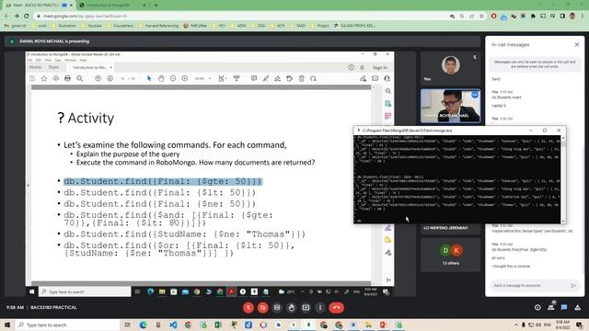
Task: Toggle captions in Meet controls
Action: [277, 307]
